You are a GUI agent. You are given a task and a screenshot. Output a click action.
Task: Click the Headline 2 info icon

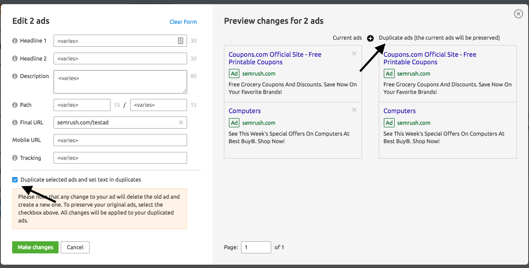point(15,59)
